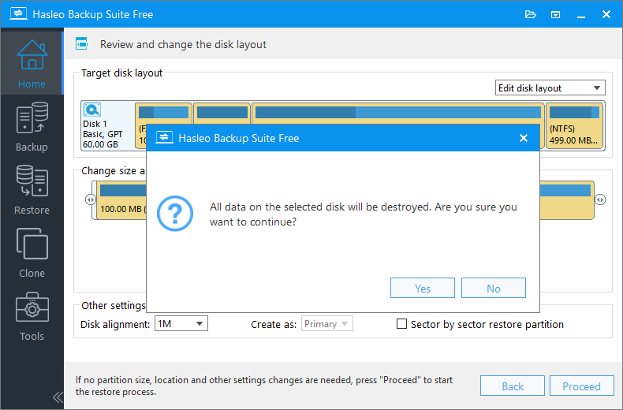The image size is (623, 410).
Task: Confirm with Yes in the dialog
Action: (x=423, y=289)
